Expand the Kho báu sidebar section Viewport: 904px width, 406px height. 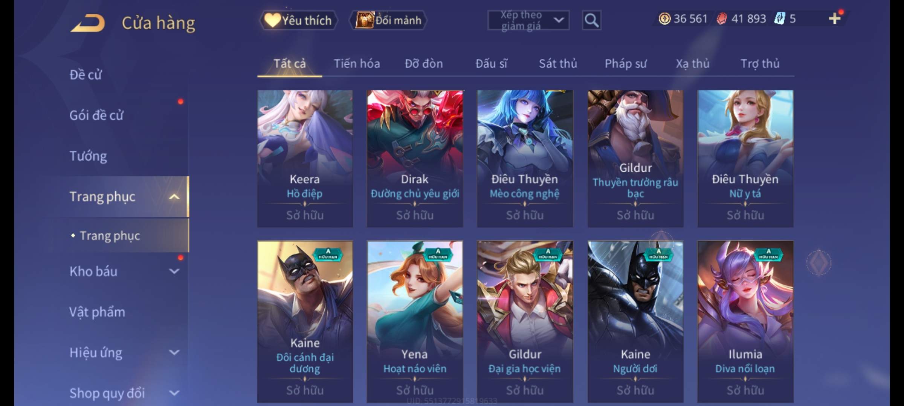tap(174, 271)
